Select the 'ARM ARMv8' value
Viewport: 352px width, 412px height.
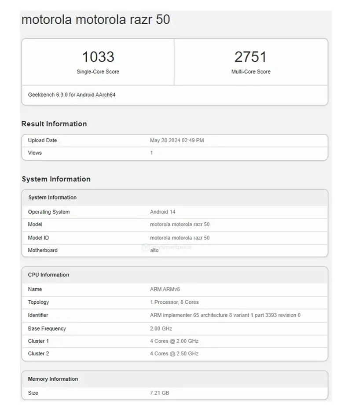coord(165,289)
